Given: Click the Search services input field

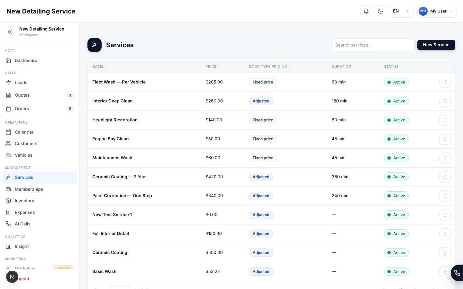Looking at the screenshot, I should (373, 45).
